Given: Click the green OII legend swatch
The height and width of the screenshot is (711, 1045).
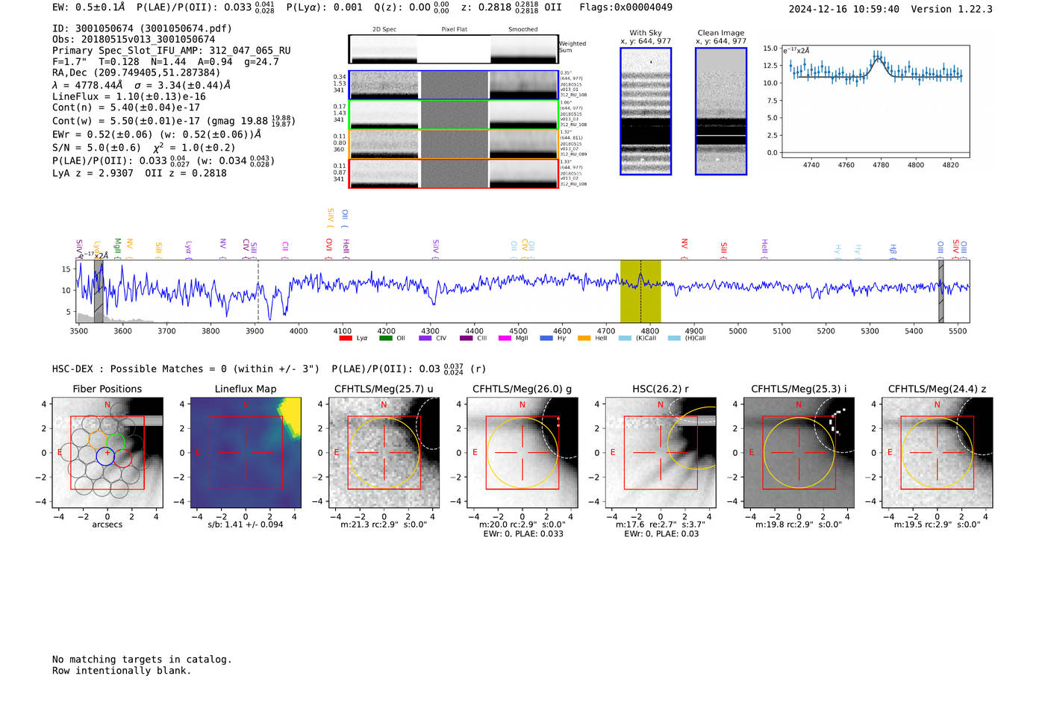Looking at the screenshot, I should click(386, 338).
